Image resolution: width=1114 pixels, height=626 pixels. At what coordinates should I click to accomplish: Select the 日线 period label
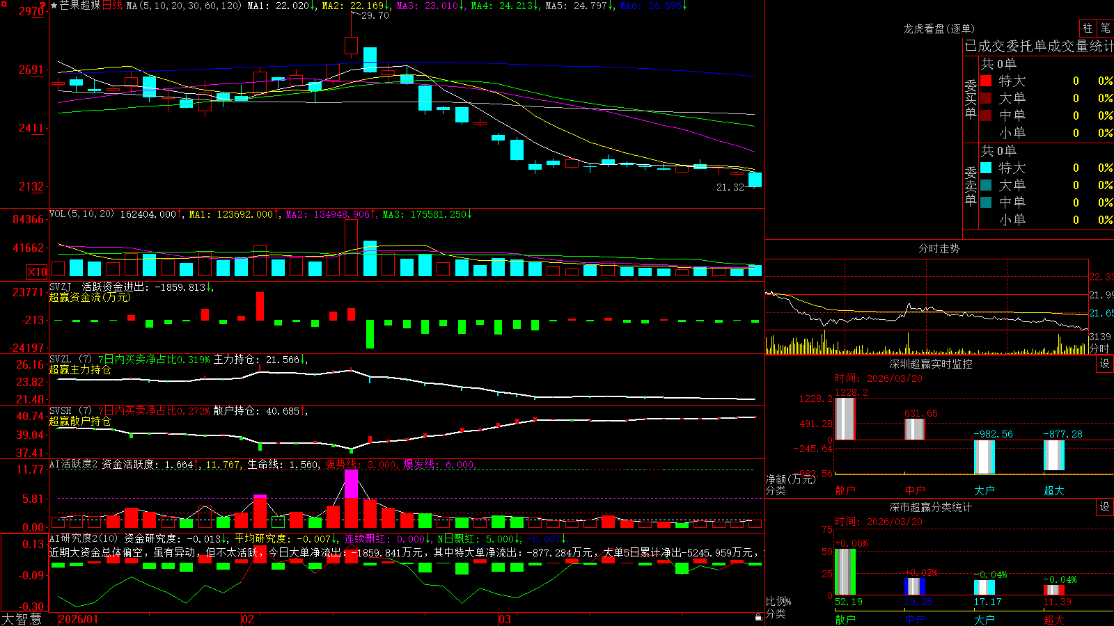coord(112,6)
